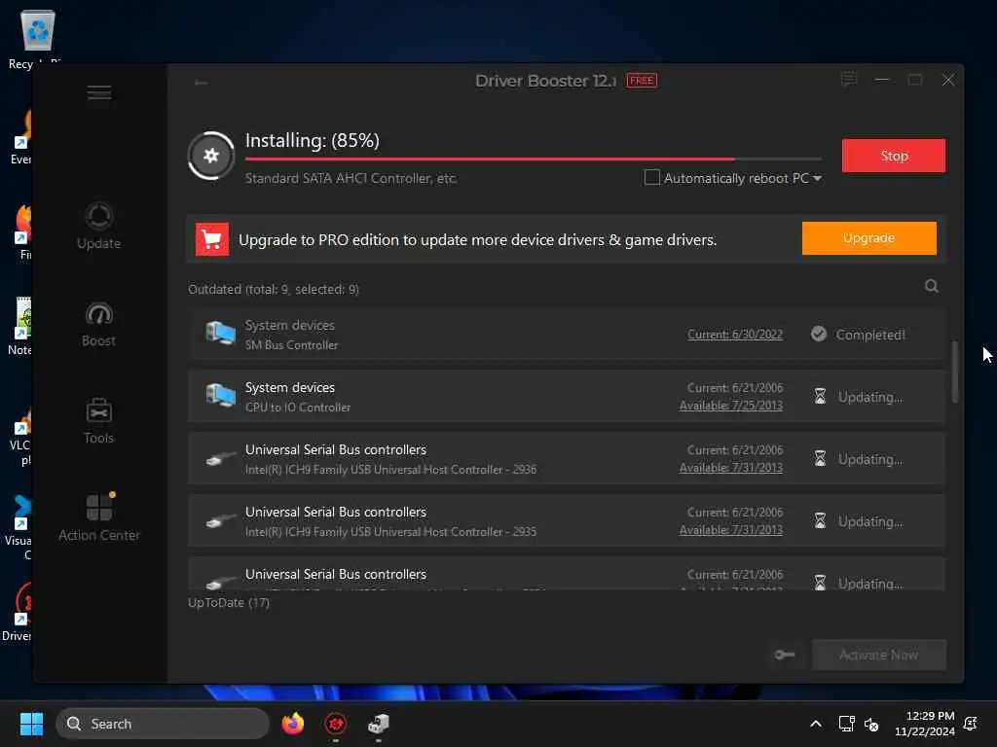Open the feedback icon in title bar
This screenshot has height=747, width=997.
(849, 80)
